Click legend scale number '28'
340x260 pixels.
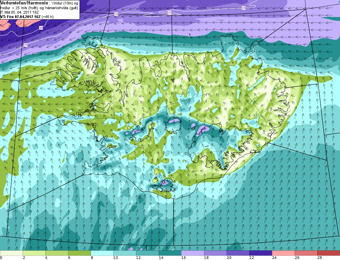click(x=320, y=258)
